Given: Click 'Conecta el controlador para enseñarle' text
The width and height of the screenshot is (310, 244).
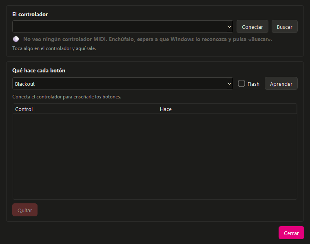Looking at the screenshot, I should [x=66, y=97].
